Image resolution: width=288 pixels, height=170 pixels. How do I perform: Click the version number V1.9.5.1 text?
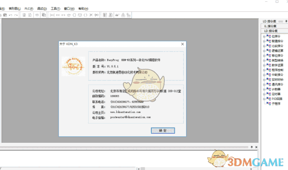[x=112, y=67]
